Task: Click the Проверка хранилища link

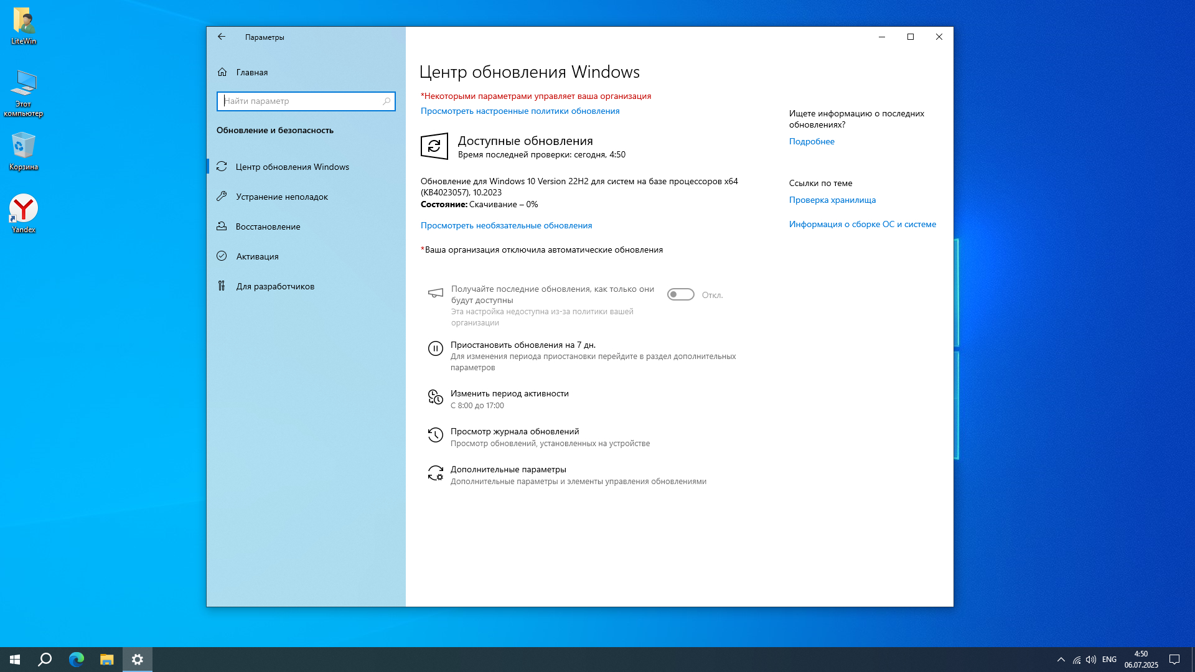Action: pyautogui.click(x=832, y=200)
